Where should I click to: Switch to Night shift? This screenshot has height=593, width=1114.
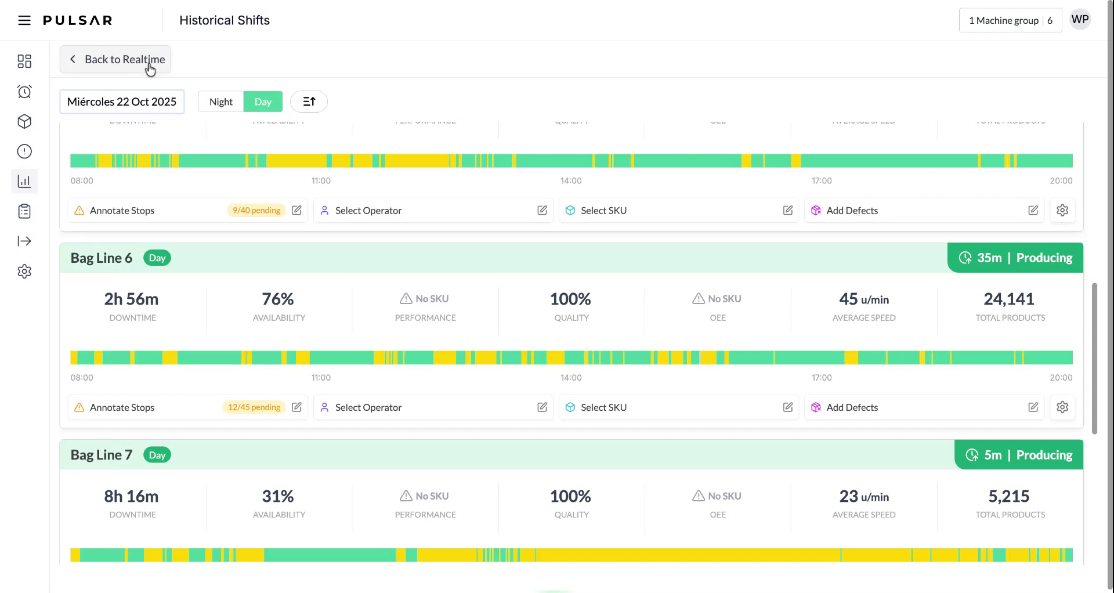(x=220, y=102)
